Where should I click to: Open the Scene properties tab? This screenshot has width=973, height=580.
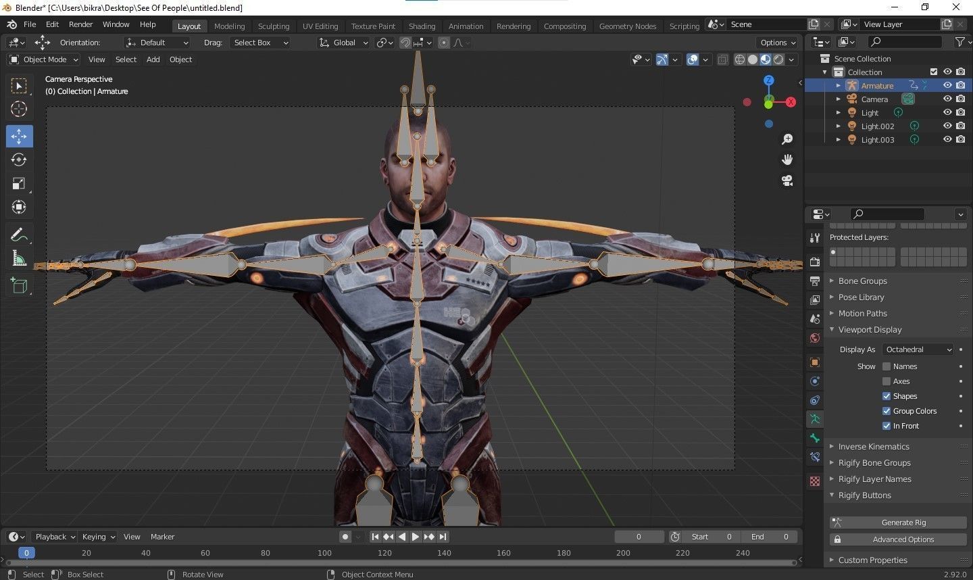(x=815, y=318)
